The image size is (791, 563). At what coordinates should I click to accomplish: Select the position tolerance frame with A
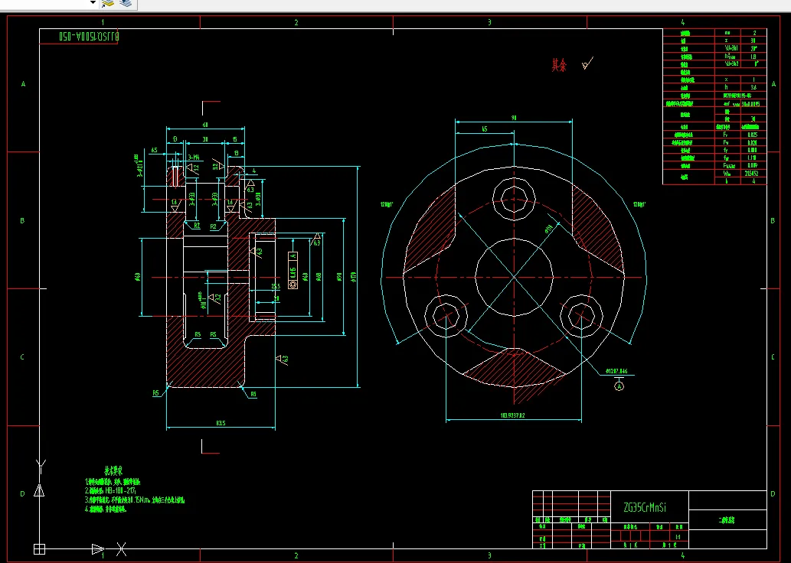coord(293,270)
